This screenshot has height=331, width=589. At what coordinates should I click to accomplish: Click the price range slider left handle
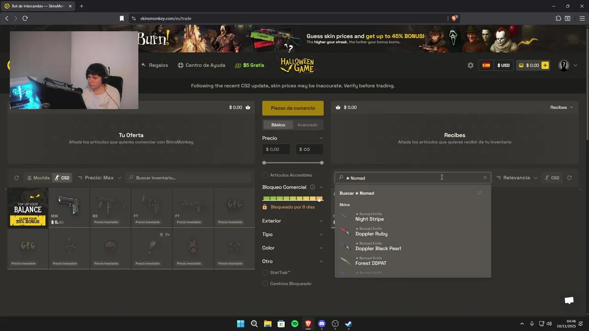click(264, 163)
